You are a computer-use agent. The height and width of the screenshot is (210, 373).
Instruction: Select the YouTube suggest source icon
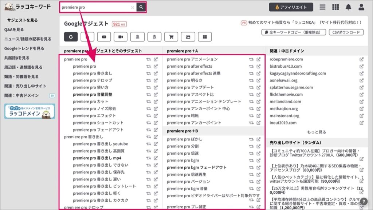[104, 37]
